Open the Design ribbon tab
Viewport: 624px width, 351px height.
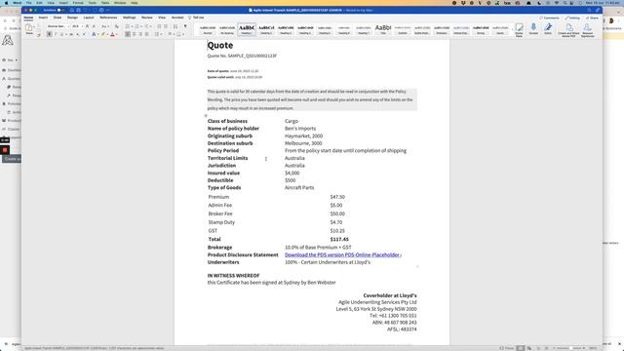[x=72, y=18]
